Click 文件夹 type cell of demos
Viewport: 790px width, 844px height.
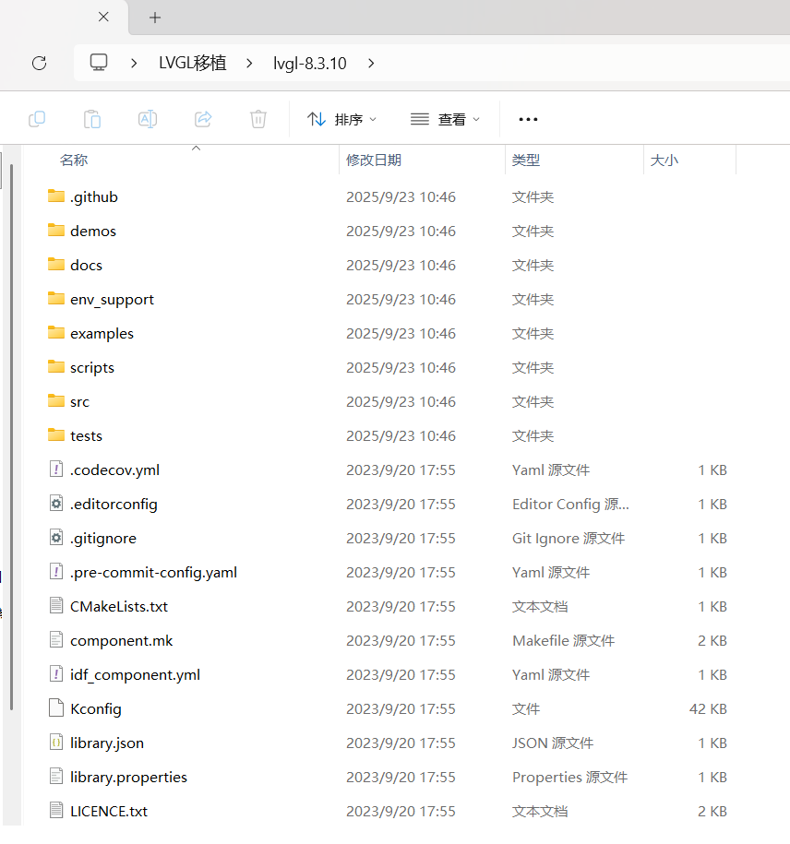click(x=533, y=231)
